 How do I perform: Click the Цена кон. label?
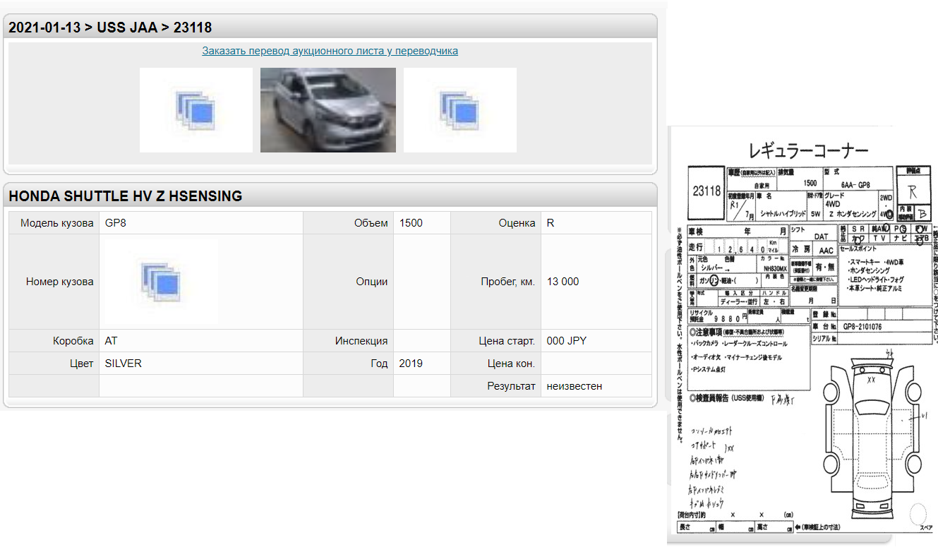(512, 364)
